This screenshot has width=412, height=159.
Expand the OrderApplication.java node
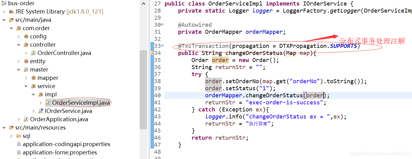tap(18, 119)
